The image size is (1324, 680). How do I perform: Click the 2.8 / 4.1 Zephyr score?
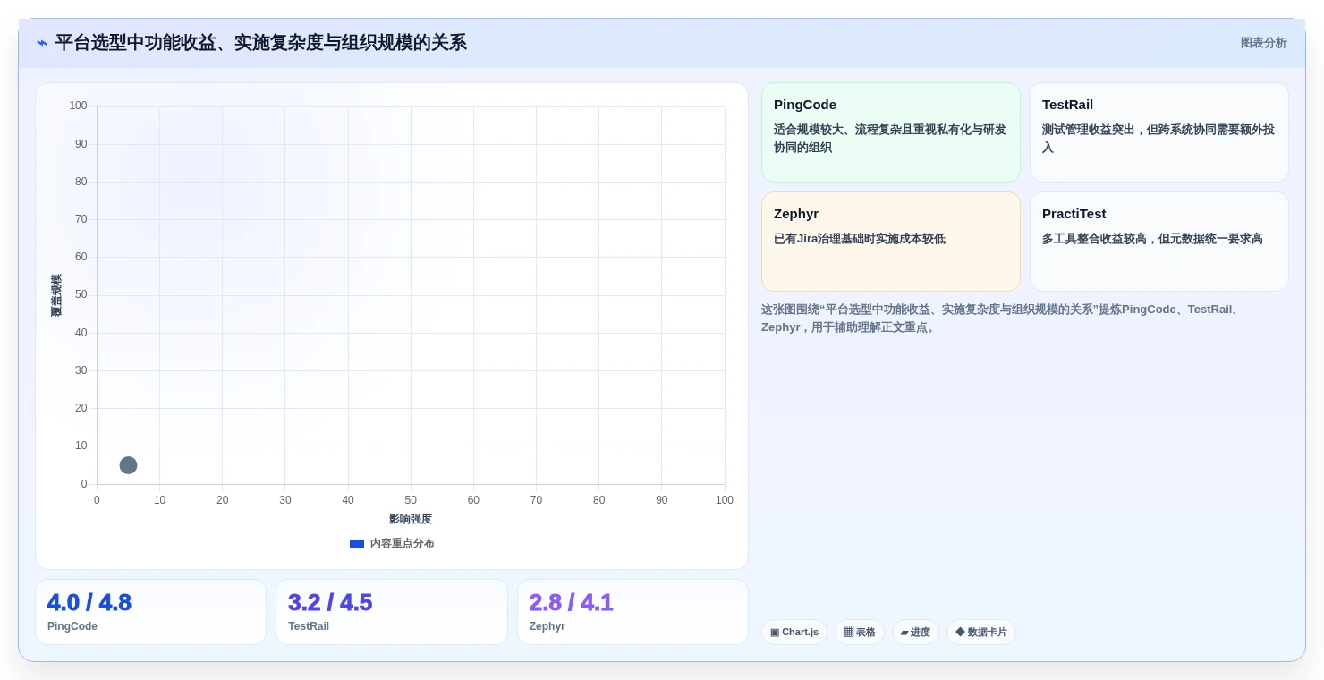(x=571, y=603)
